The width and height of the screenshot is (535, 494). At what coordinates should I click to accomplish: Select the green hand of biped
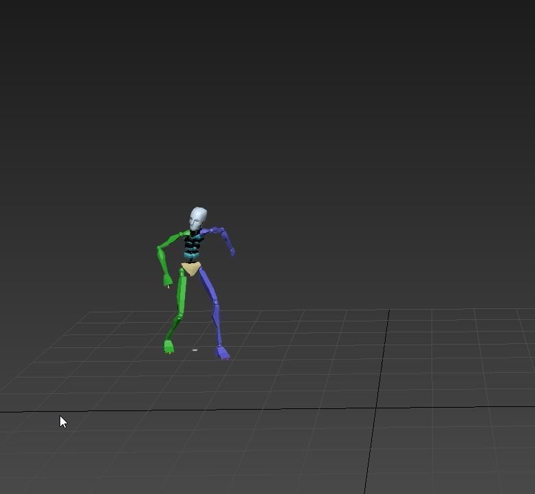pyautogui.click(x=168, y=281)
